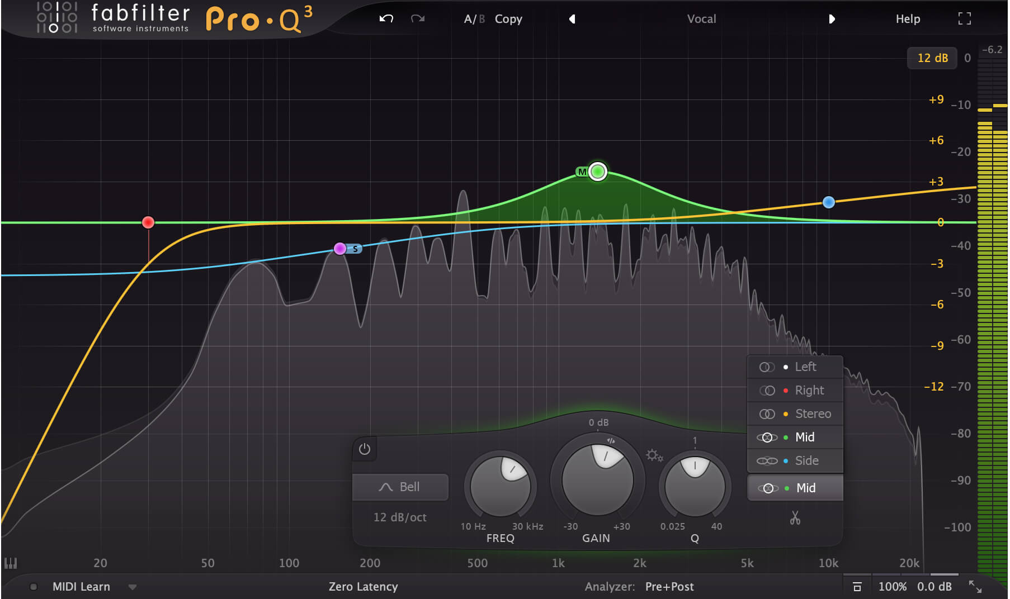
Task: Click the global bypass icon near zoom control
Action: pyautogui.click(x=858, y=586)
